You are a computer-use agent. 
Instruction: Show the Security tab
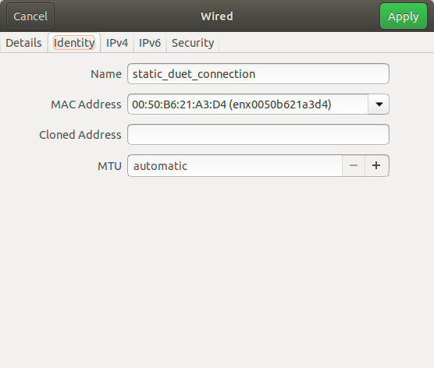193,43
